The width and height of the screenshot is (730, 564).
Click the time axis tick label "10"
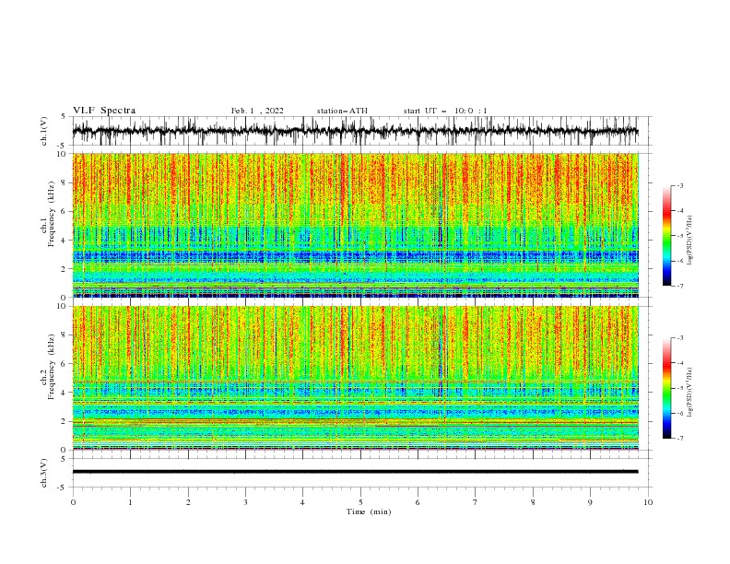click(x=648, y=502)
